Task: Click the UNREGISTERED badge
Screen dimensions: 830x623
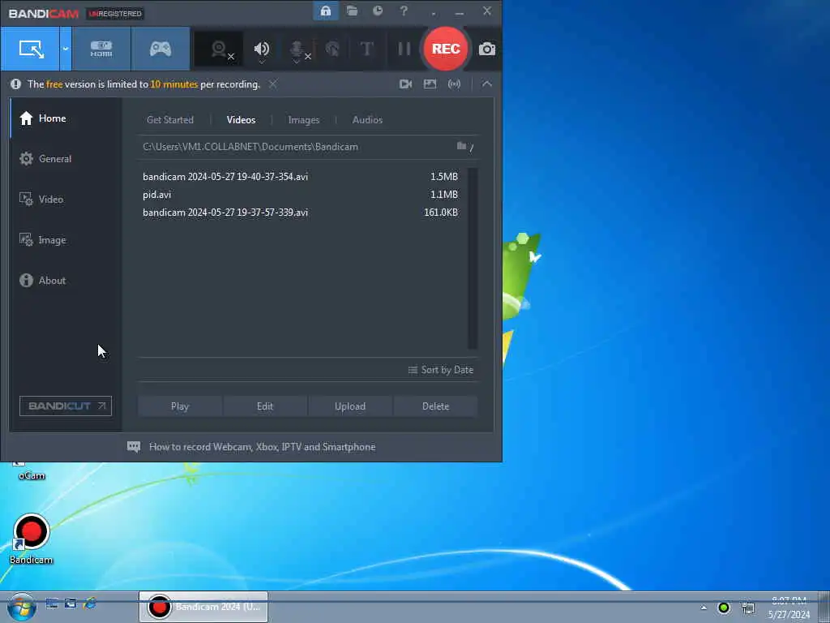Action: pyautogui.click(x=115, y=14)
